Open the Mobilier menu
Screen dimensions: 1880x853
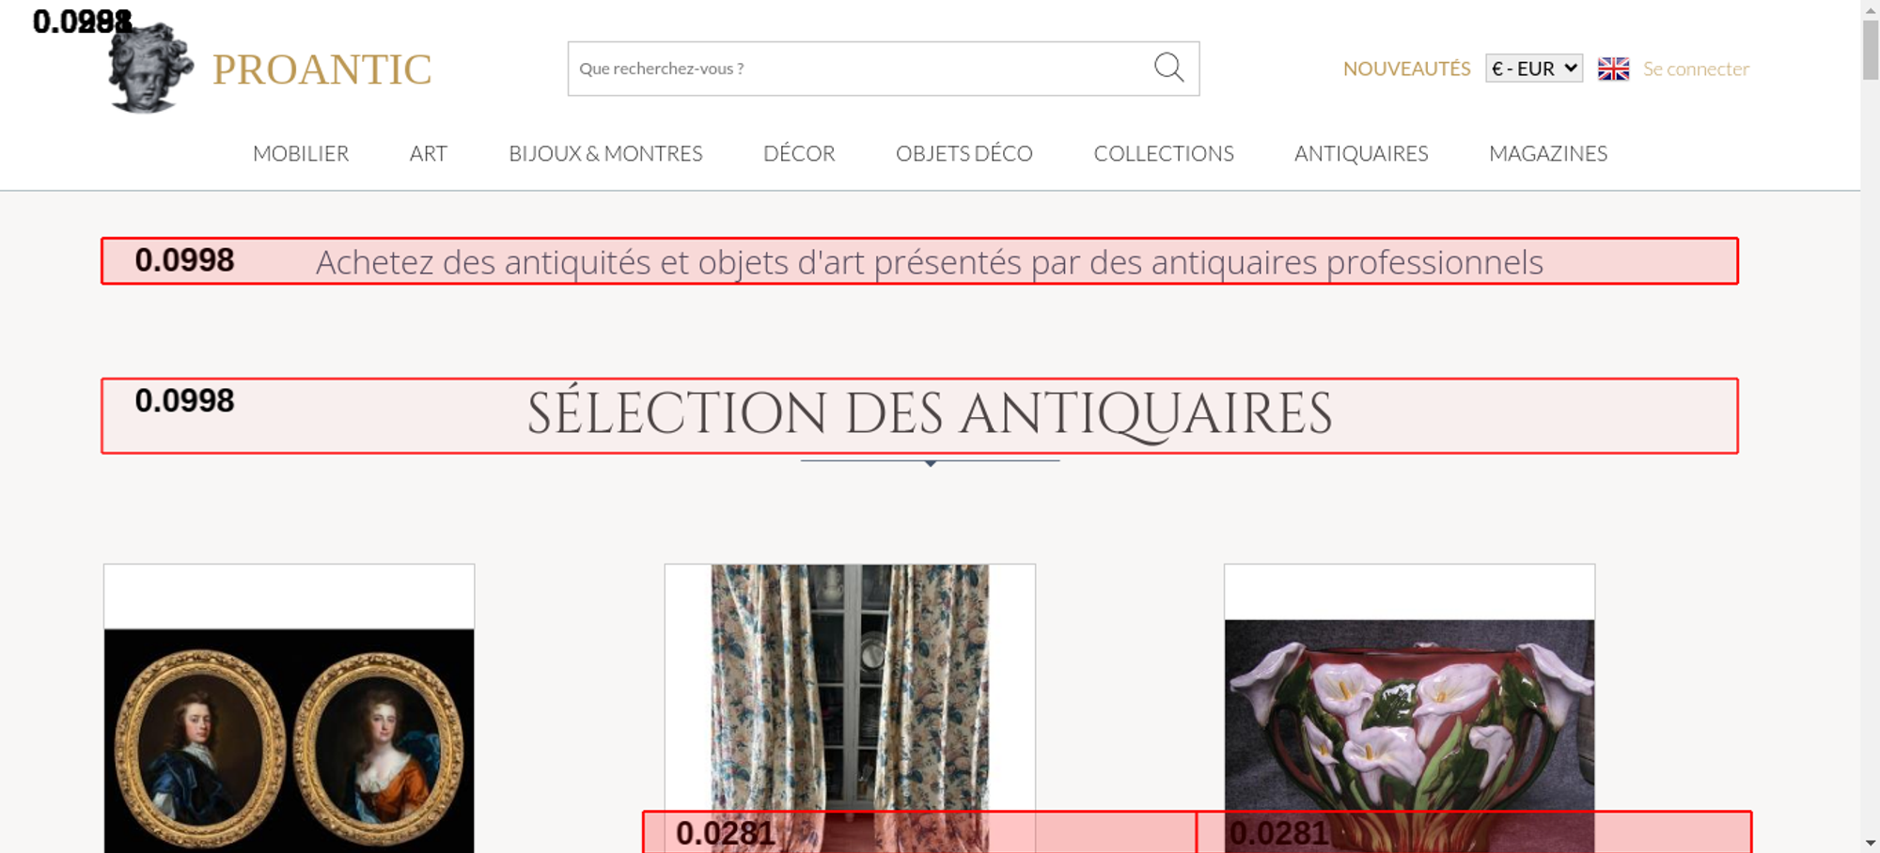click(301, 153)
